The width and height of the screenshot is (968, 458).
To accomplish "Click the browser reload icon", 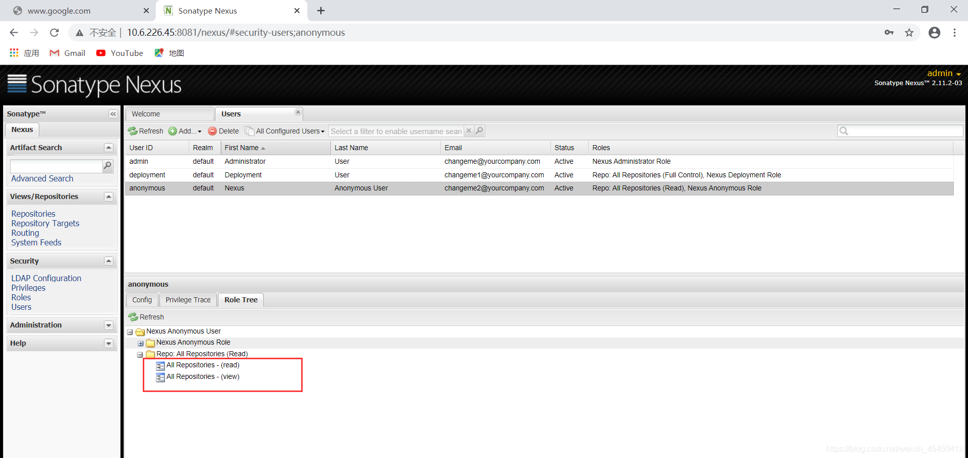I will pyautogui.click(x=54, y=33).
